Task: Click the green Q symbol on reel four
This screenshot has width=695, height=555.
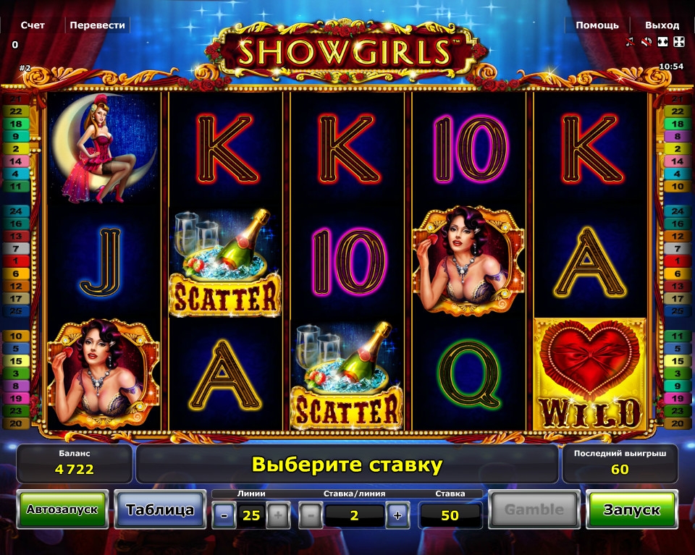Action: 469,374
